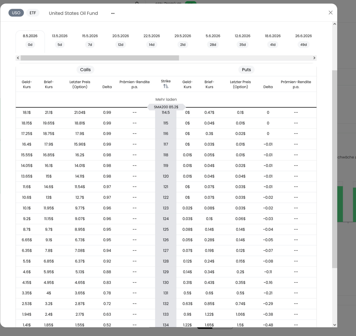Image resolution: width=356 pixels, height=336 pixels.
Task: Click the left arrow of the expiry scrollbar
Action: pos(18,58)
